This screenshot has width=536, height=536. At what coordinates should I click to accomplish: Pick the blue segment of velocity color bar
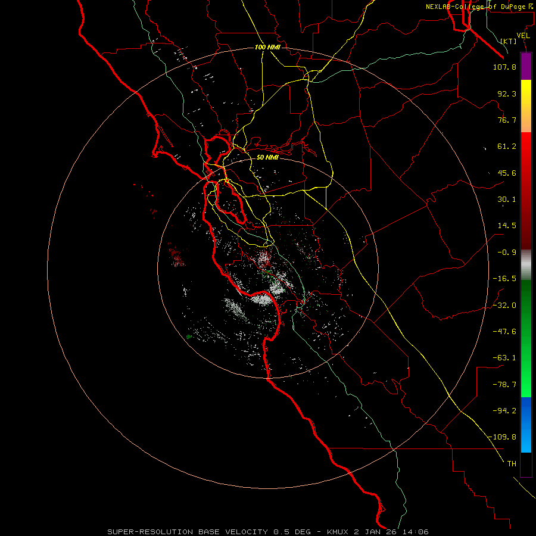click(526, 425)
